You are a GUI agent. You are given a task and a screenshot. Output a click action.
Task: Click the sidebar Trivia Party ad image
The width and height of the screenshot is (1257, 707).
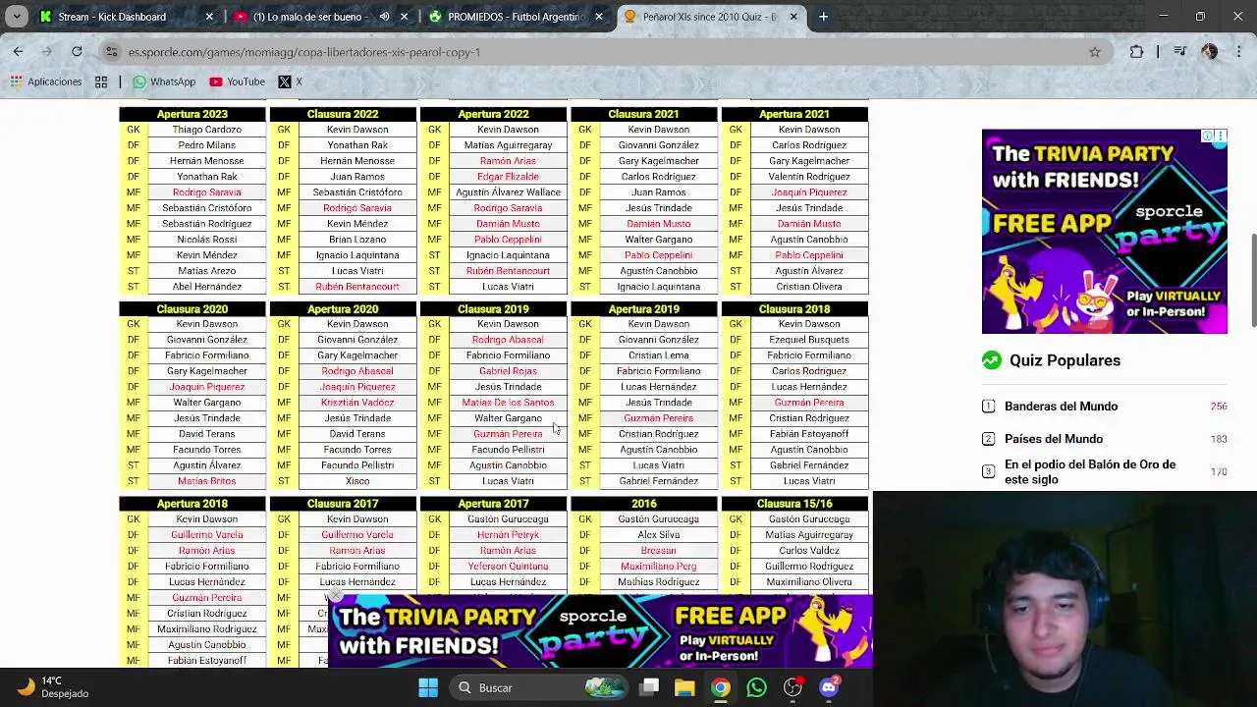coord(1105,232)
